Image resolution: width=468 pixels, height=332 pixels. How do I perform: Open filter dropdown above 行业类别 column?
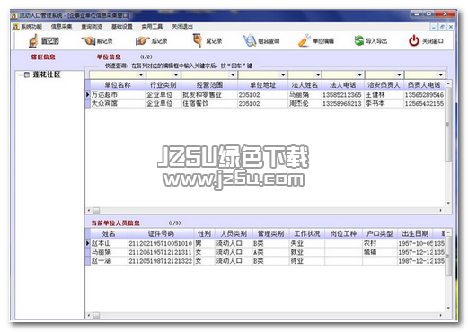point(176,74)
